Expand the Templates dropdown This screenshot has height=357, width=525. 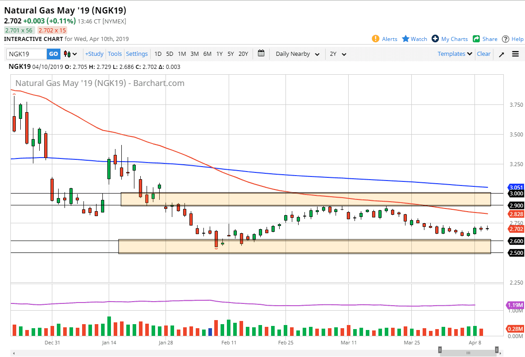455,54
